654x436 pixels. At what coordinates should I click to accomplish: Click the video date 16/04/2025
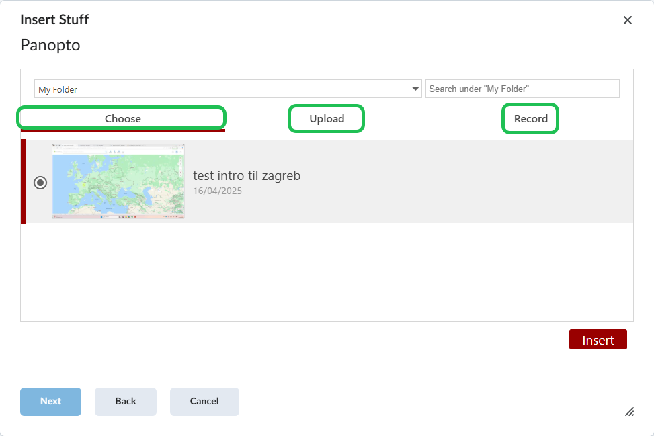[x=217, y=191]
